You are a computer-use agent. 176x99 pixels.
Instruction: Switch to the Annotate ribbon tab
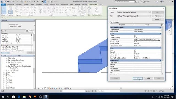39,5
